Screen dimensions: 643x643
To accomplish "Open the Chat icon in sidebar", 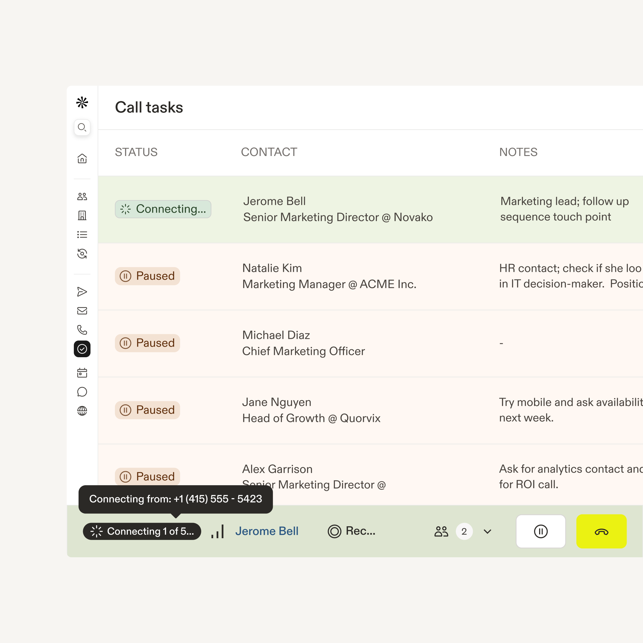I will (x=82, y=392).
